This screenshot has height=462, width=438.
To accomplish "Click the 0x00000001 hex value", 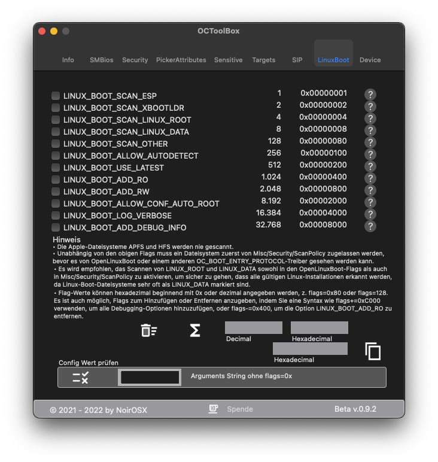I will pyautogui.click(x=324, y=93).
